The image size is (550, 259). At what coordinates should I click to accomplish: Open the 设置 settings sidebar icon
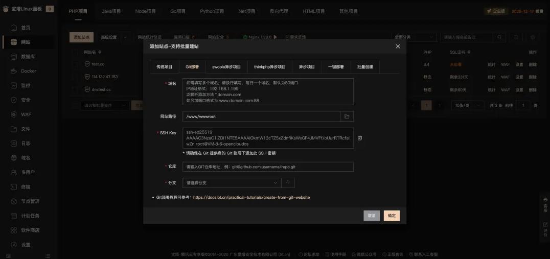pyautogui.click(x=14, y=245)
